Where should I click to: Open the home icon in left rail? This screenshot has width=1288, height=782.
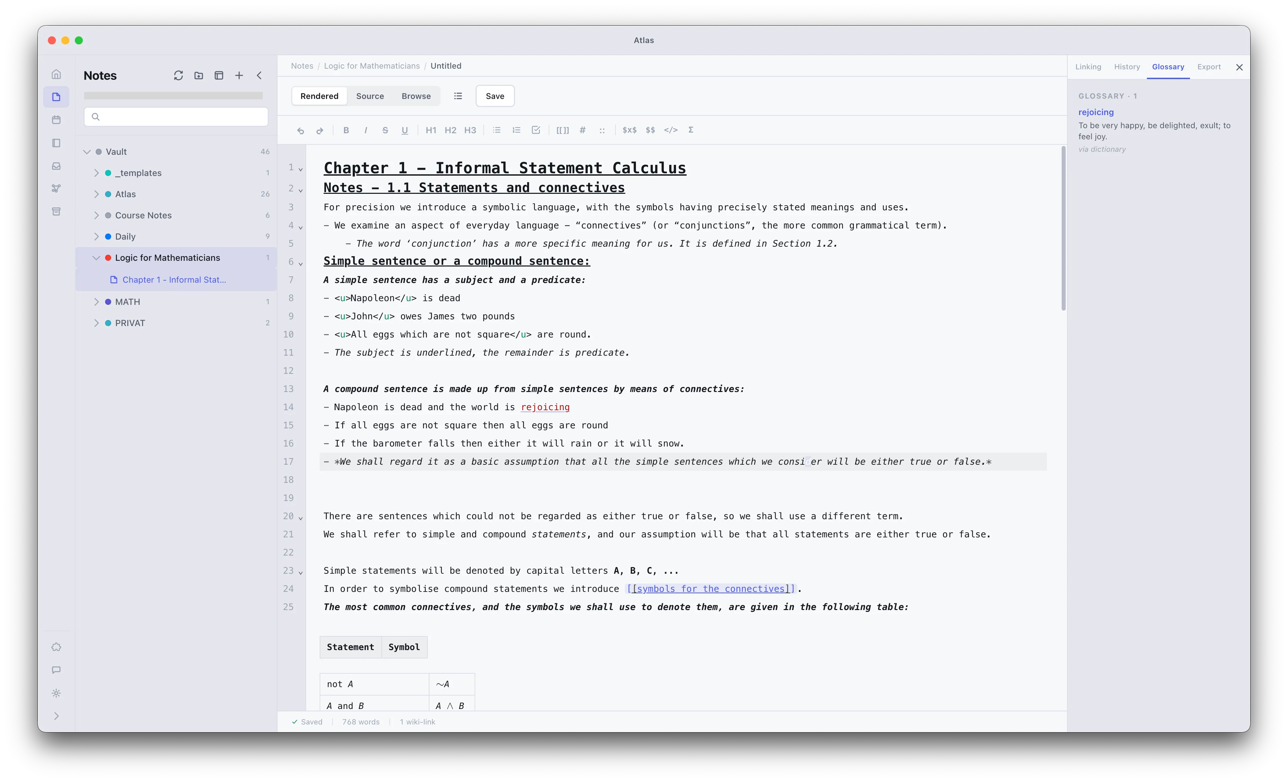tap(57, 74)
